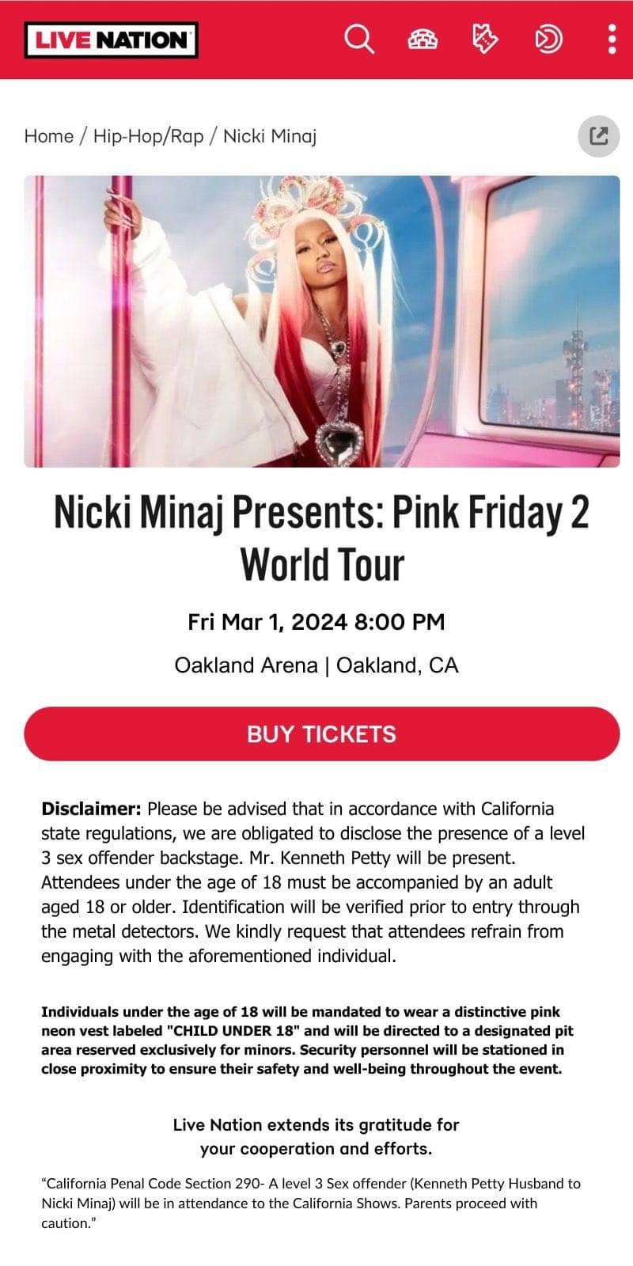The height and width of the screenshot is (1266, 633).
Task: Open the three-dot overflow menu
Action: [612, 39]
